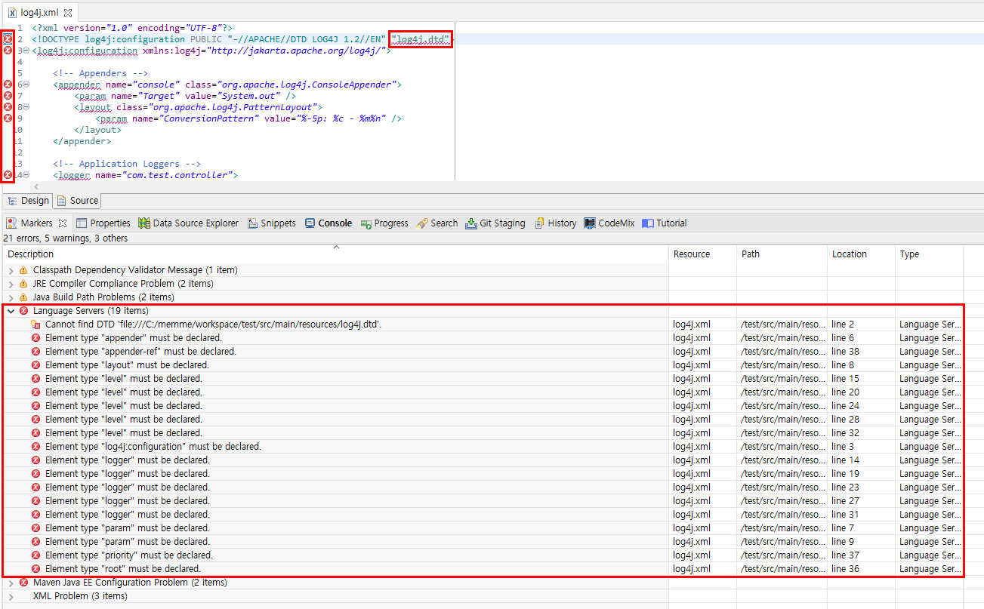The width and height of the screenshot is (984, 609).
Task: Click the error marker beside the logger line 14
Action: click(x=8, y=175)
